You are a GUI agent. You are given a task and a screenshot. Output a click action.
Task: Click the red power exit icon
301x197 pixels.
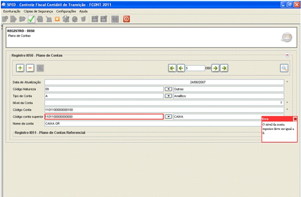pyautogui.click(x=126, y=19)
